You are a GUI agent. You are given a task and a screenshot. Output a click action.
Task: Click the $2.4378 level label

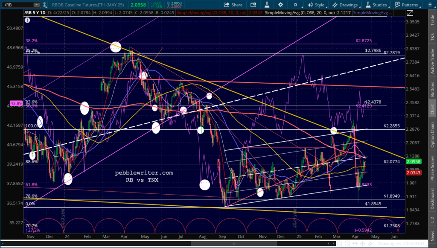tap(373, 102)
